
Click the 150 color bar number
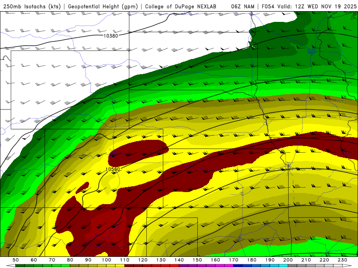coord(197,260)
